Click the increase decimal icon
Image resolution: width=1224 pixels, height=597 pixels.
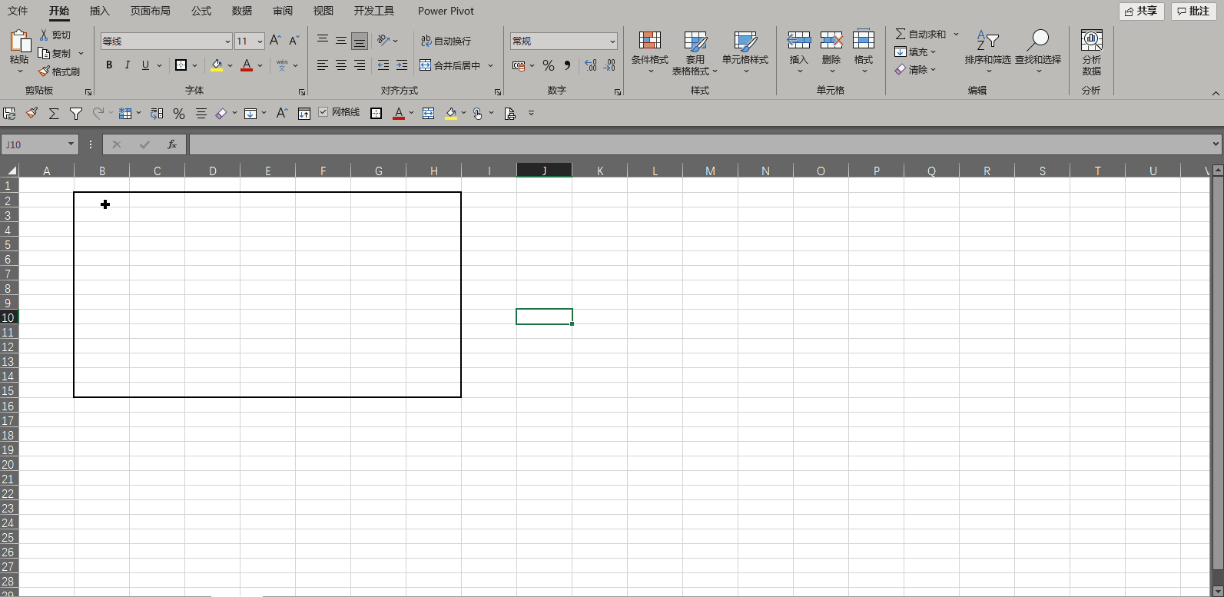coord(590,65)
